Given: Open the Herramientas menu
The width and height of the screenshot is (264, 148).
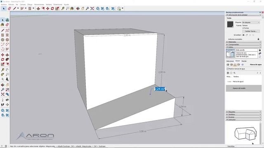Looking at the screenshot, I should [39, 5].
